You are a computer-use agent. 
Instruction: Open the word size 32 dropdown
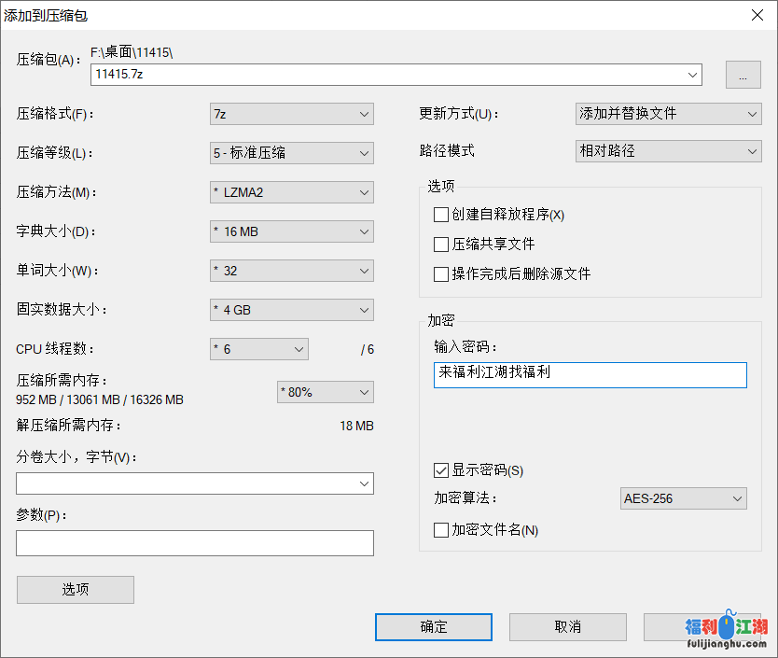pos(292,271)
